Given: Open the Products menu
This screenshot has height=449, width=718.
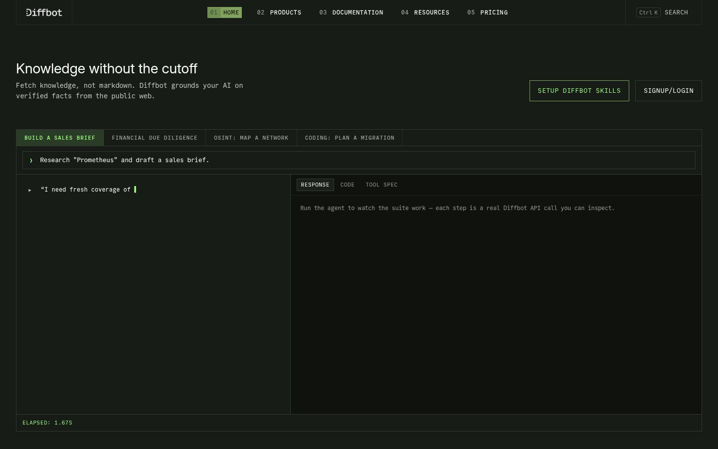Looking at the screenshot, I should coord(279,12).
